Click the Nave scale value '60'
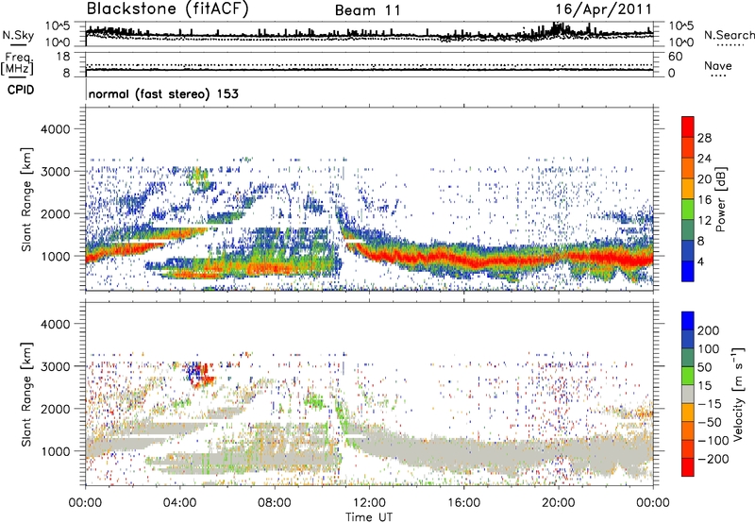 pyautogui.click(x=675, y=57)
